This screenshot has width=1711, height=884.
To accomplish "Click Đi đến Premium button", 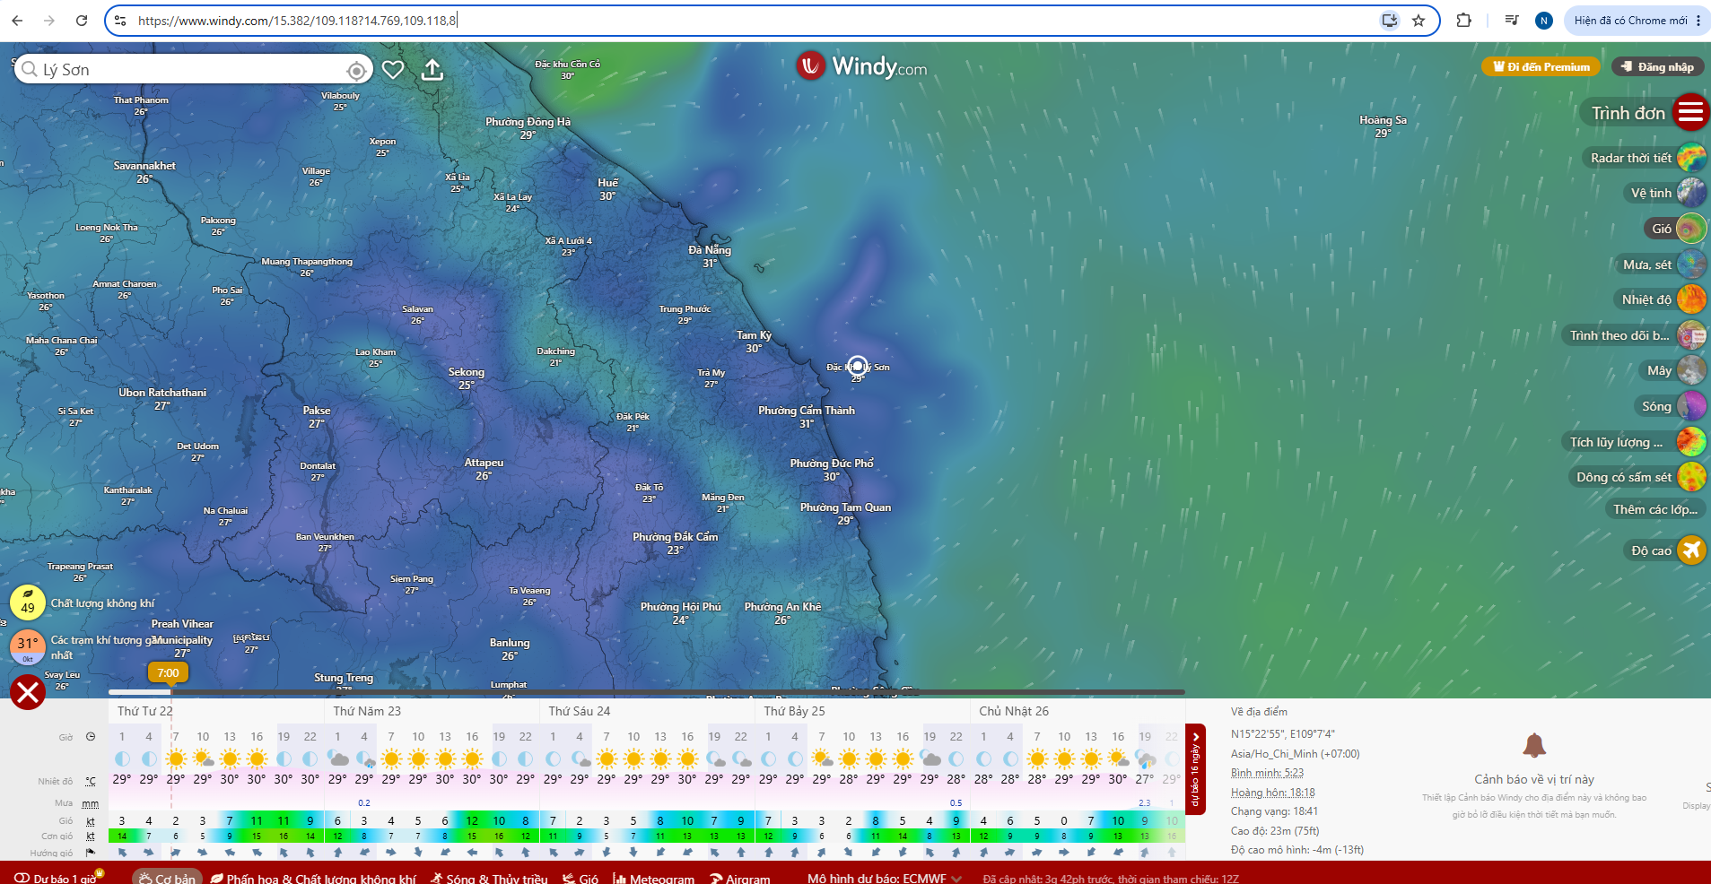I will [1541, 66].
